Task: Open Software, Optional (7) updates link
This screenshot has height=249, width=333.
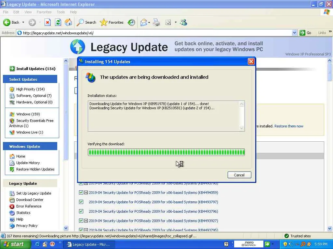Action: click(34, 96)
